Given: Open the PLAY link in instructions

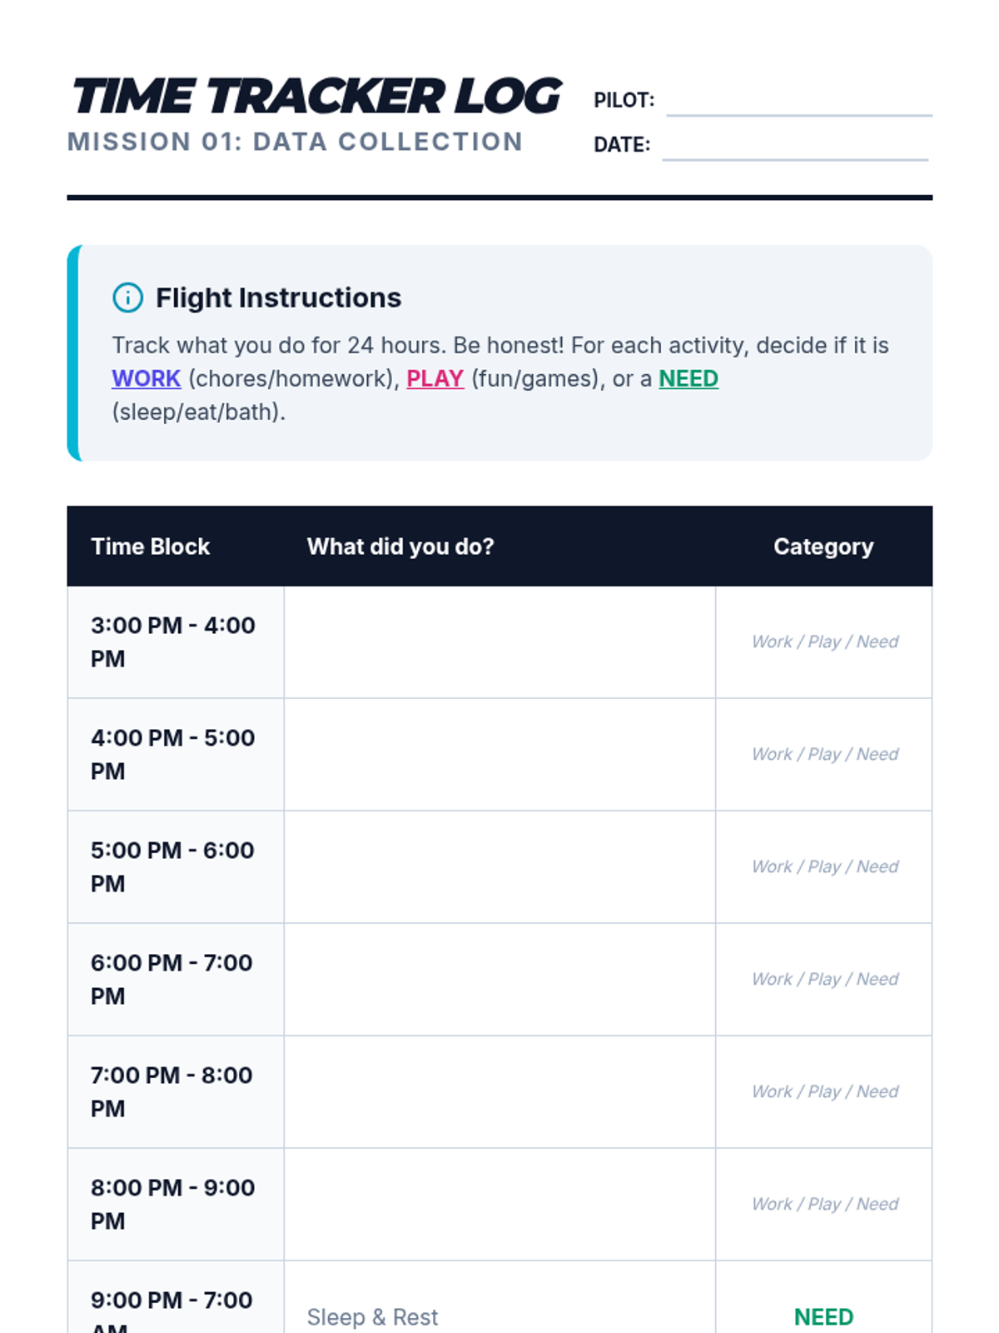Looking at the screenshot, I should point(435,378).
